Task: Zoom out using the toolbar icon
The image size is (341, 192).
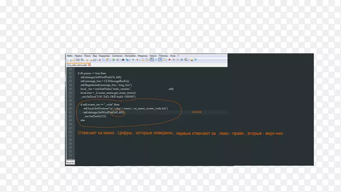Action: pyautogui.click(x=137, y=60)
